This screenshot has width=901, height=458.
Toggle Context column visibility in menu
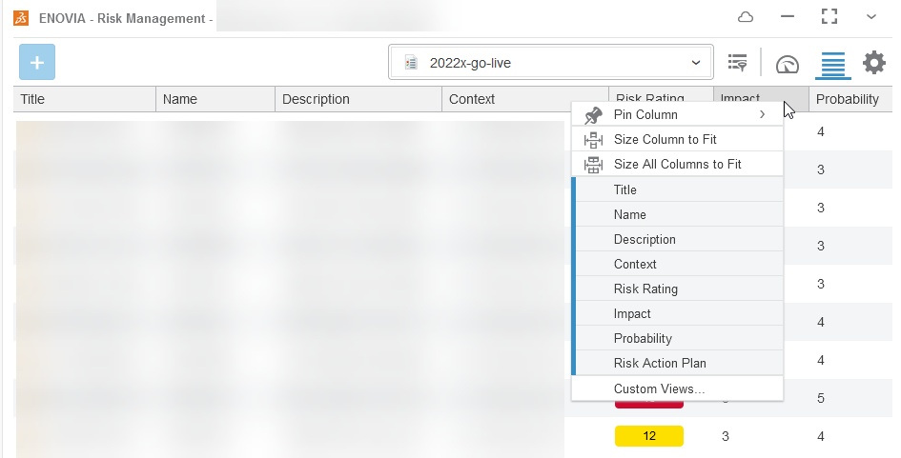coord(678,264)
